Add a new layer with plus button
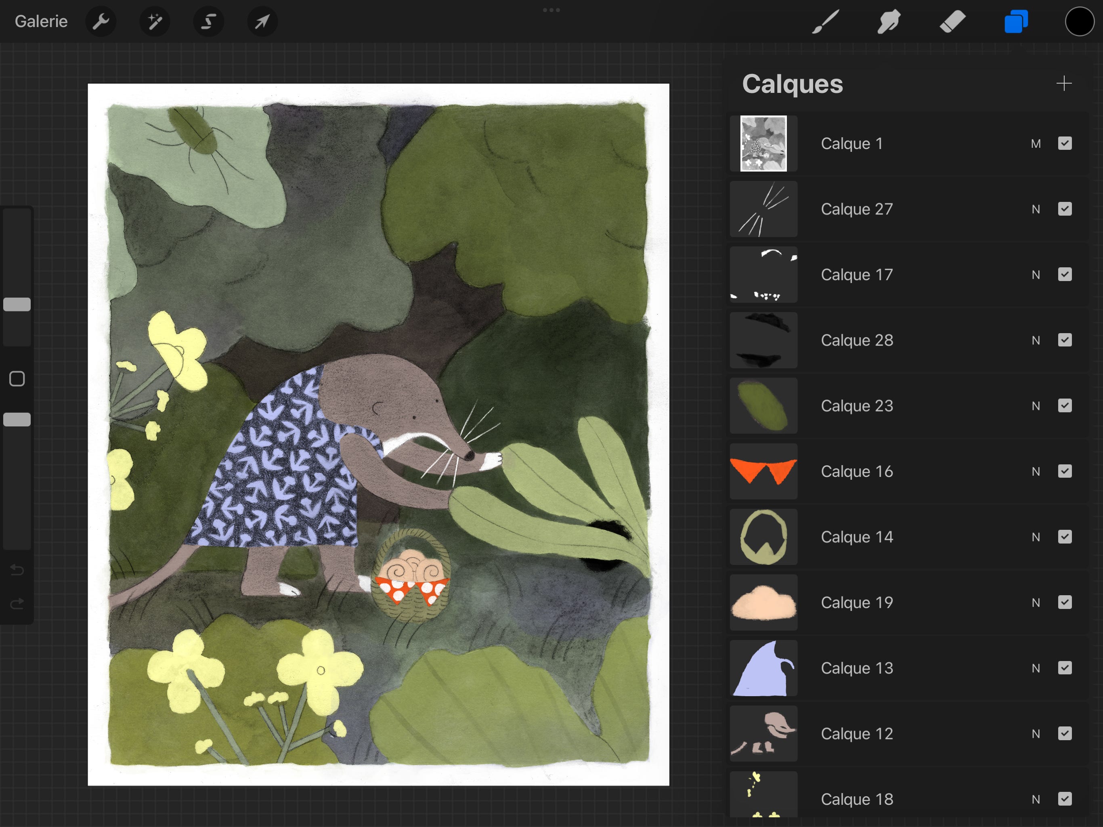 coord(1063,83)
